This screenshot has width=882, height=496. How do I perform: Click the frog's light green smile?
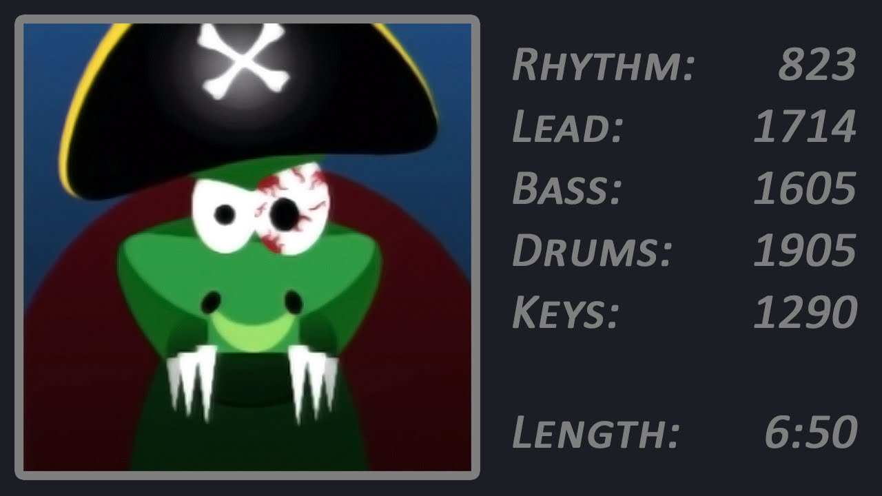point(252,325)
